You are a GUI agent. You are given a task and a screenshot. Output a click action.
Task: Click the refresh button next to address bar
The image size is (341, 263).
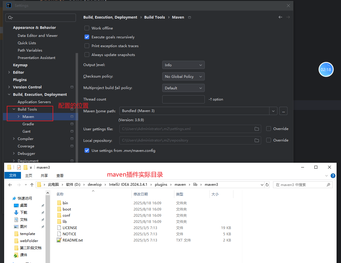267,185
